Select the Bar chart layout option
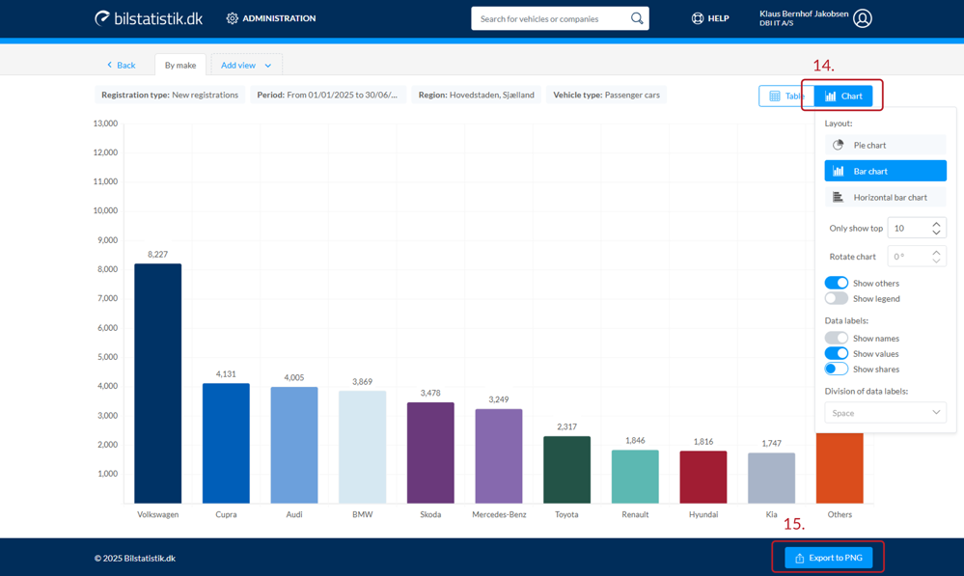This screenshot has width=964, height=576. pos(884,171)
